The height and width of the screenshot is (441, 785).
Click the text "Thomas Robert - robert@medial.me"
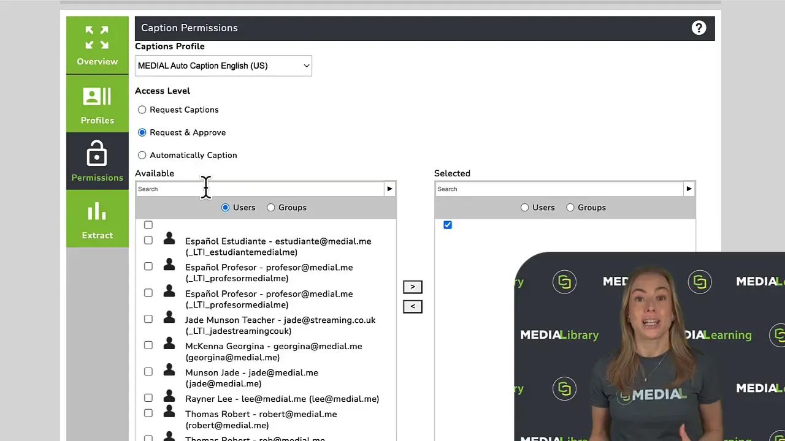pyautogui.click(x=261, y=415)
